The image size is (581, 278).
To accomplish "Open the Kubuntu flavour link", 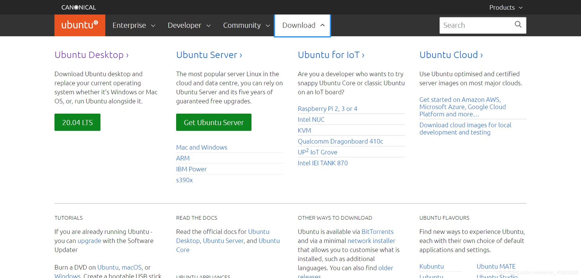I will click(432, 267).
